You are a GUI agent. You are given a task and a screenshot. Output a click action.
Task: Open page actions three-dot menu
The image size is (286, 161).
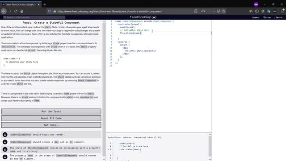click(x=213, y=11)
